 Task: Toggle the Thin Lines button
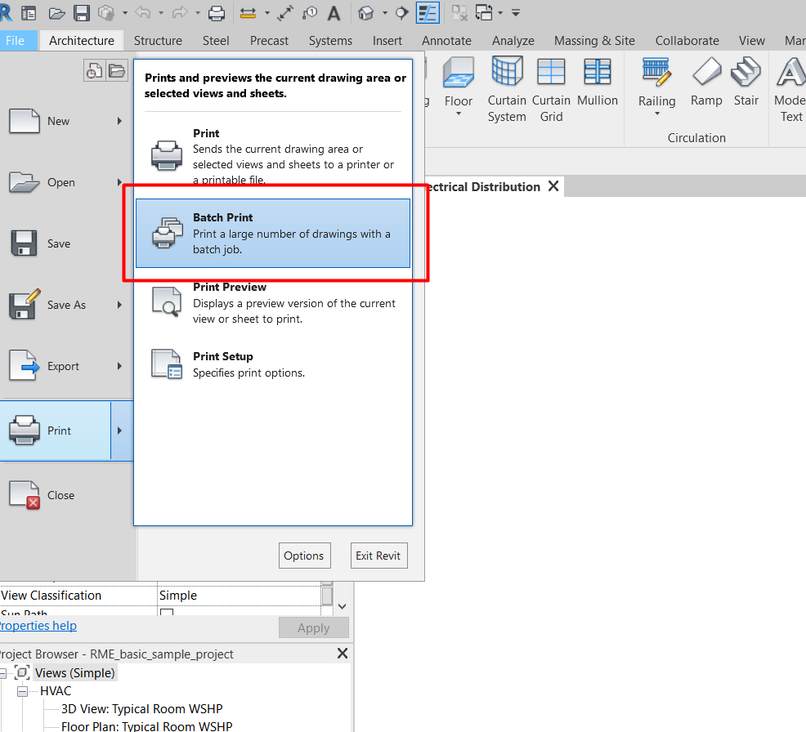(428, 13)
